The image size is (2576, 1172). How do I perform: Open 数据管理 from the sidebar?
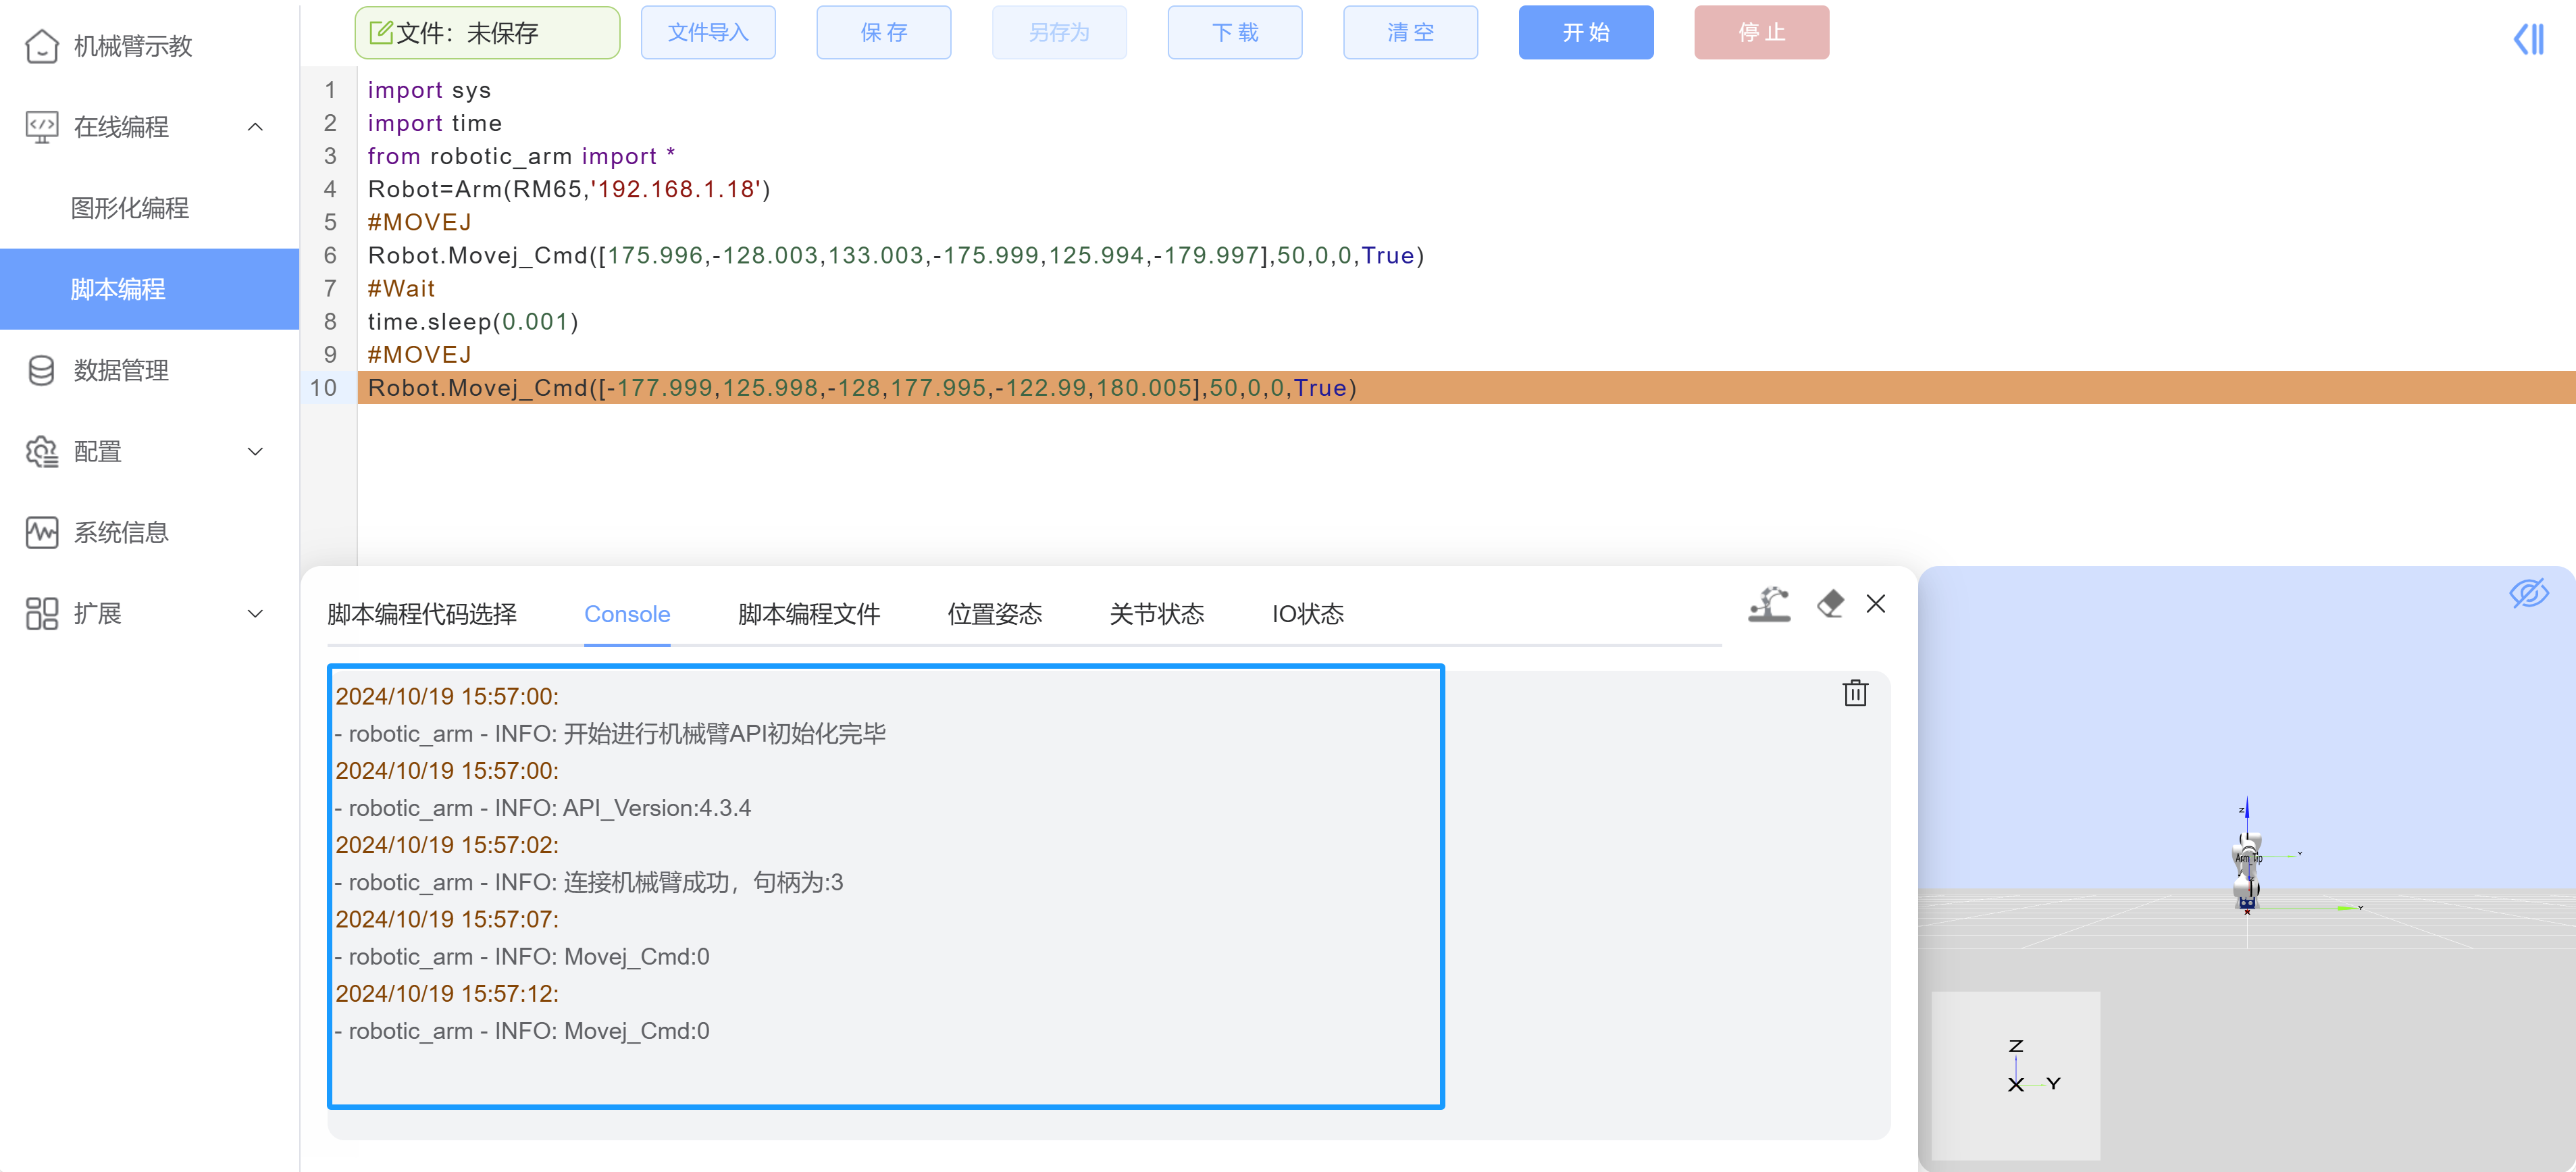point(120,370)
